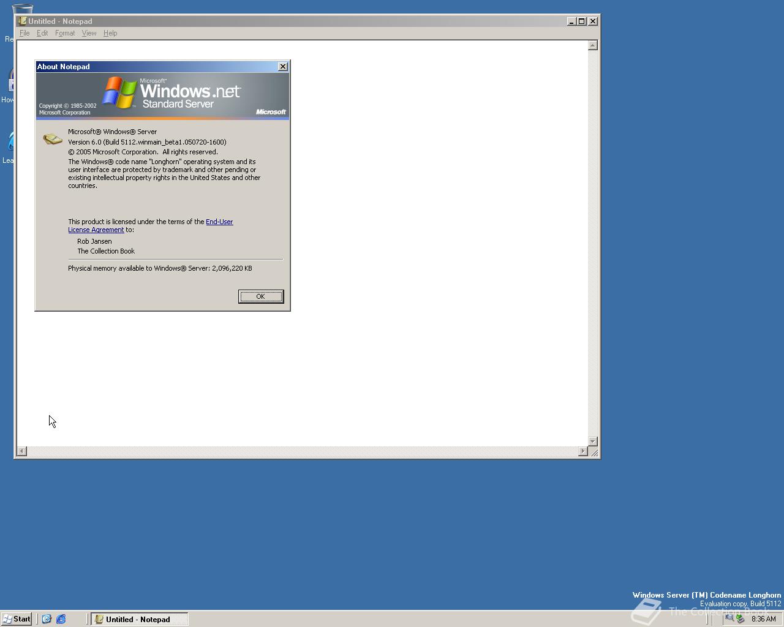Click the horizontal scrollbar right arrow
The height and width of the screenshot is (627, 784).
(583, 451)
